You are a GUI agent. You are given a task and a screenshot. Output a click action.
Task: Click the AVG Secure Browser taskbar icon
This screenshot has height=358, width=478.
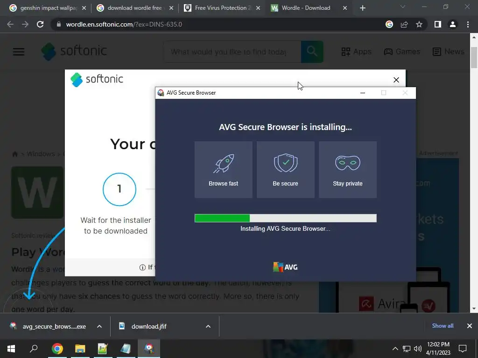pyautogui.click(x=149, y=349)
